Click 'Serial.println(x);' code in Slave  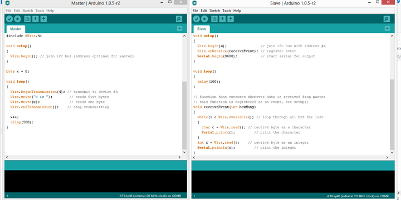[x=216, y=148]
